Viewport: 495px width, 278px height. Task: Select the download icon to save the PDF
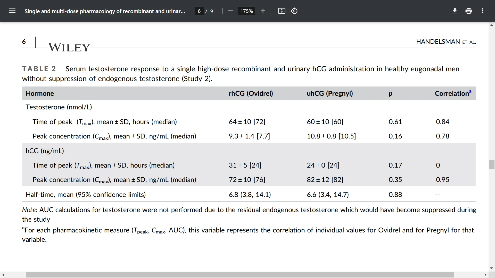pos(455,11)
